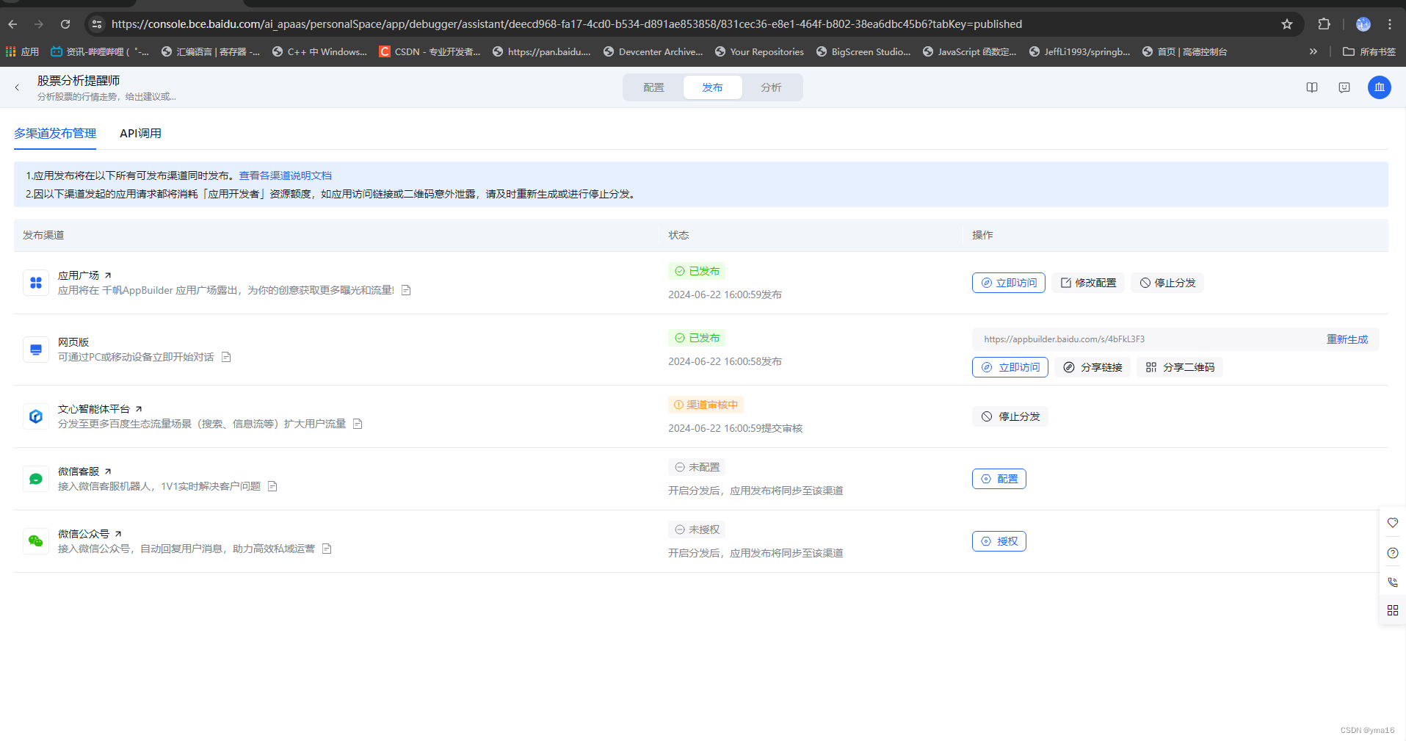The height and width of the screenshot is (741, 1406).
Task: Click the site info icon in address bar
Action: click(96, 24)
